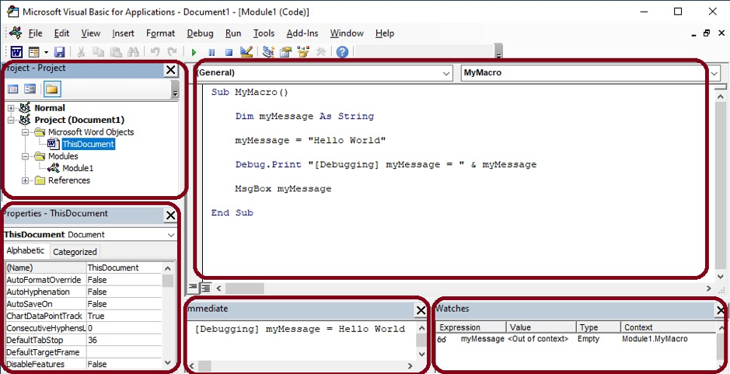Click the code window horizontal scrollbar thumb

click(x=244, y=288)
